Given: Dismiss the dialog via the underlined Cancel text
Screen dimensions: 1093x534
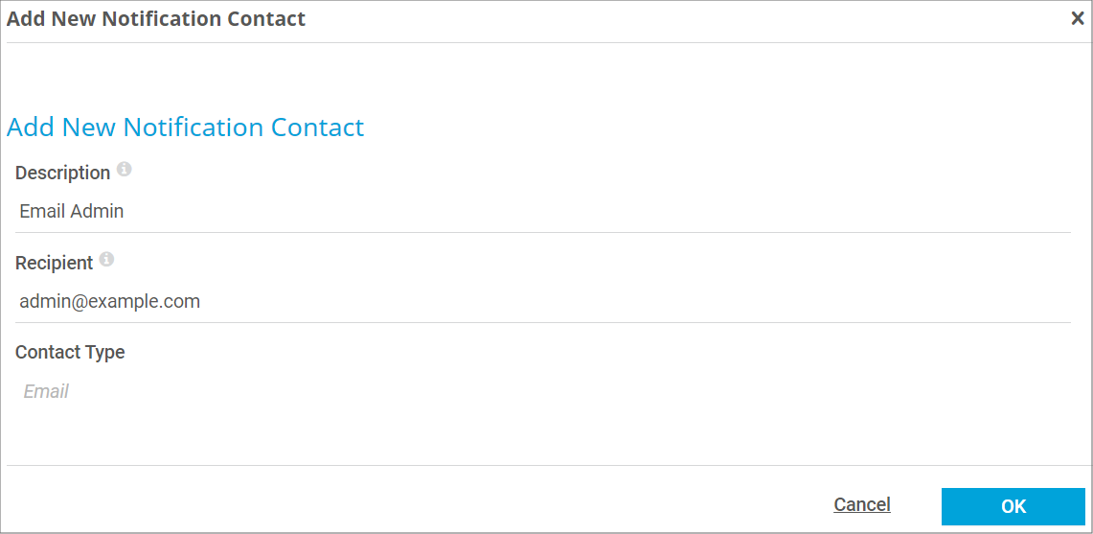Looking at the screenshot, I should click(861, 504).
